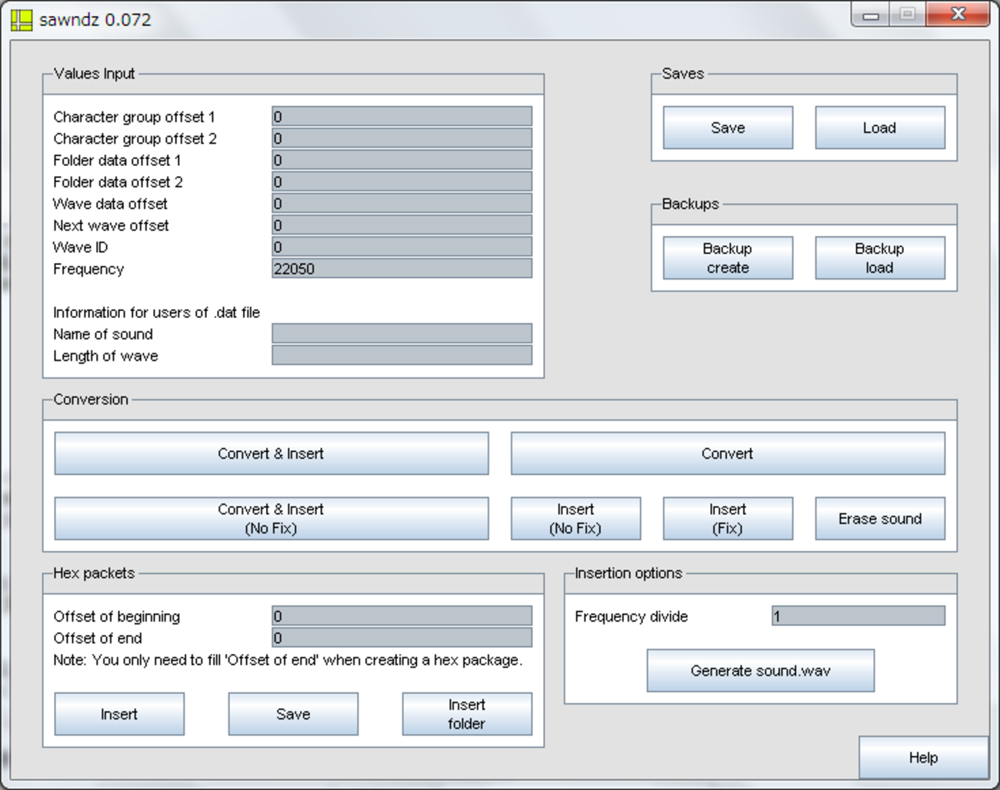Click the 'Frequency' label in Values Input

[x=88, y=269]
